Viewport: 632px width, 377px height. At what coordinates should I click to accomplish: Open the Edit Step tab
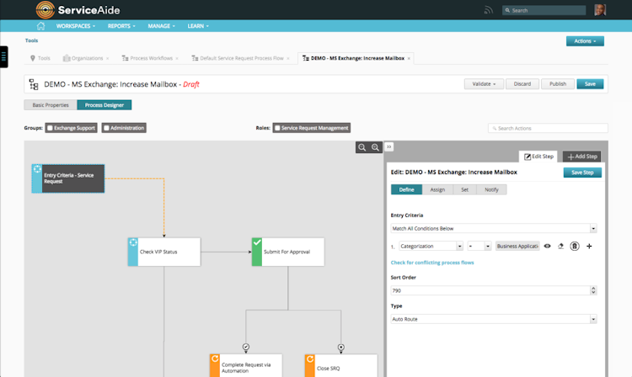click(538, 157)
